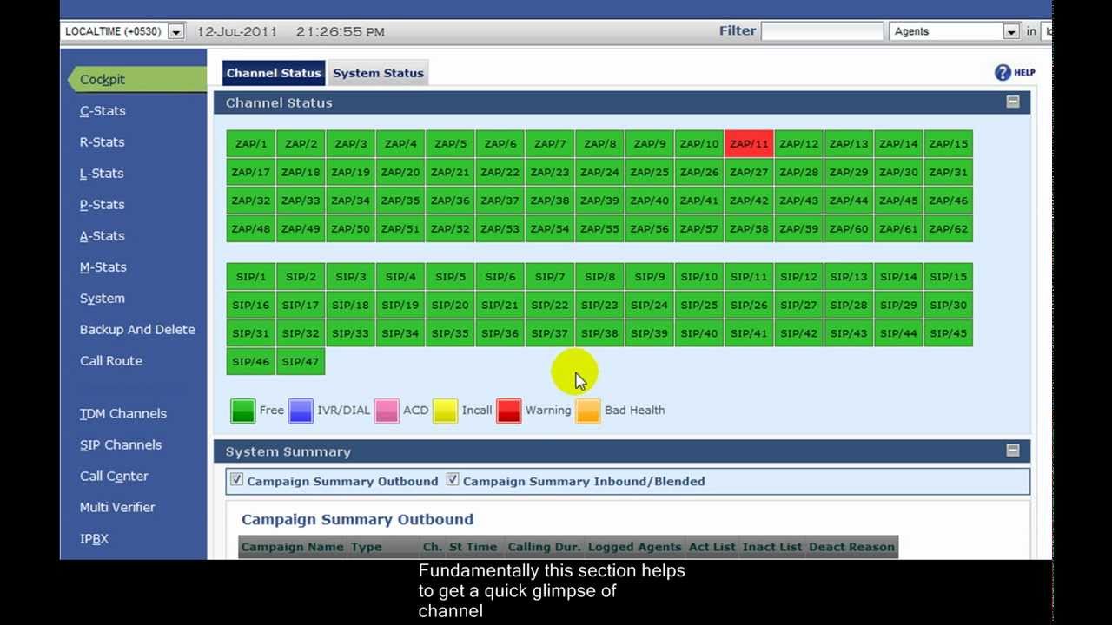Click the red Warning legend swatch

click(509, 411)
